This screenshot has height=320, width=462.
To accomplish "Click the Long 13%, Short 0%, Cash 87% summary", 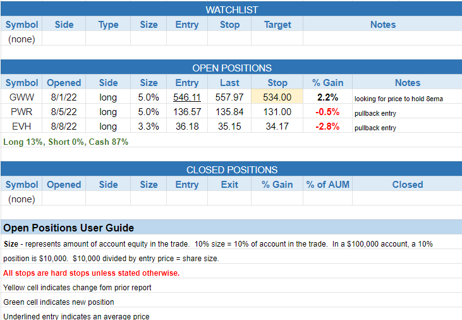I will pos(66,142).
